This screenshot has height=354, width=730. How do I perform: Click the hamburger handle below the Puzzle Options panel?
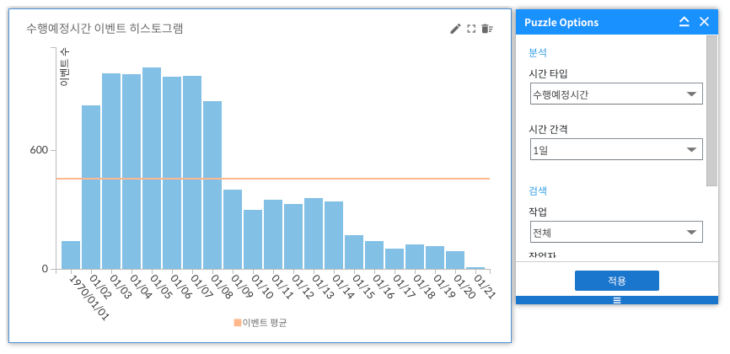616,300
